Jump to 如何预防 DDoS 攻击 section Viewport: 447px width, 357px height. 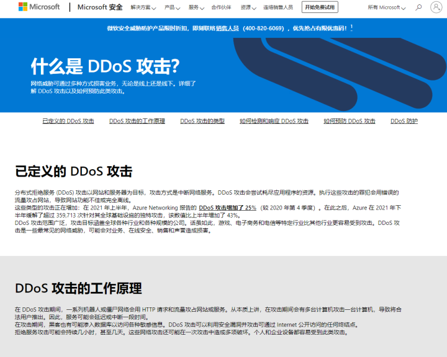350,121
